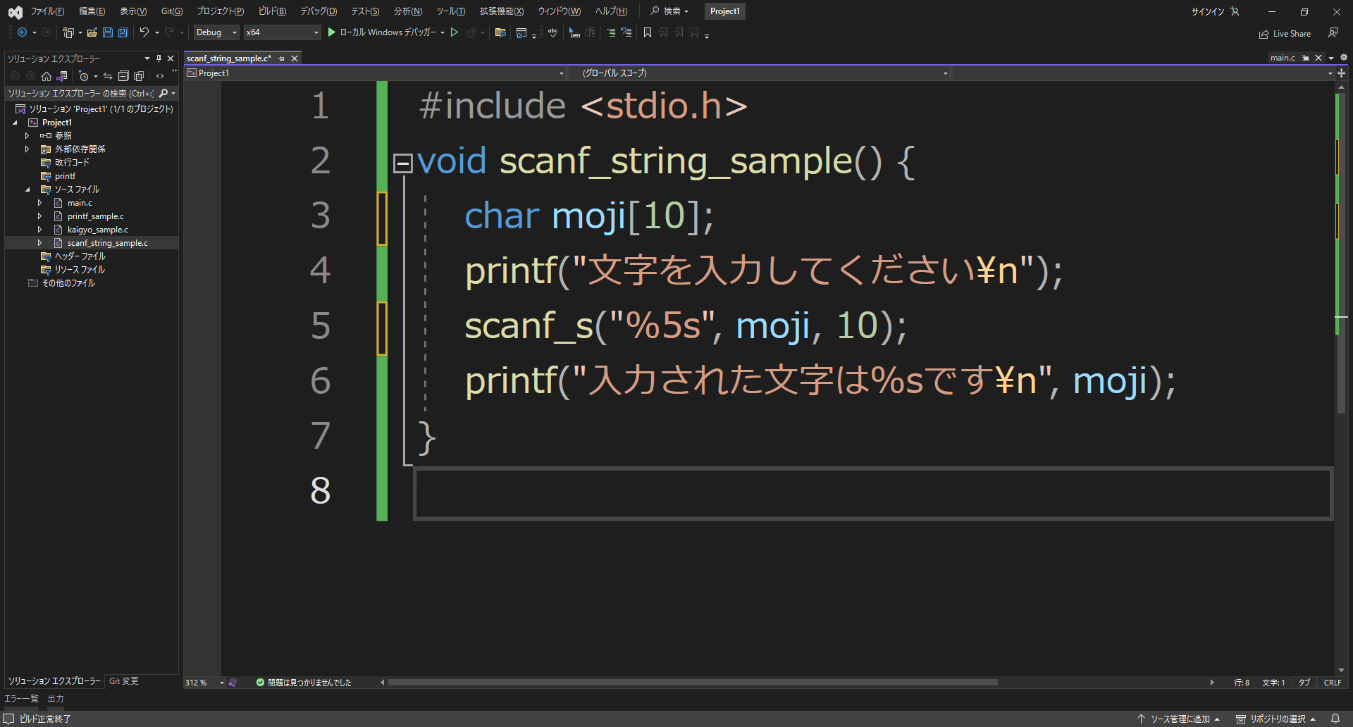This screenshot has width=1353, height=727.
Task: Expand the main.c tree node arrow
Action: 40,203
